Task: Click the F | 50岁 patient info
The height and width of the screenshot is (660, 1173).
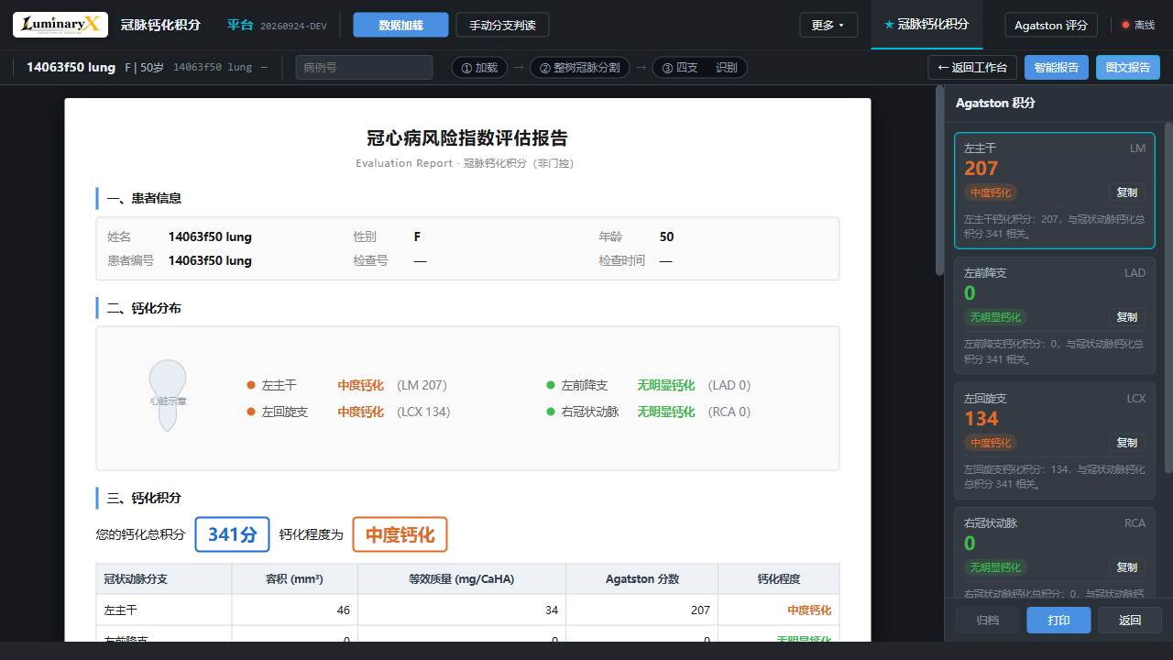Action: tap(145, 67)
